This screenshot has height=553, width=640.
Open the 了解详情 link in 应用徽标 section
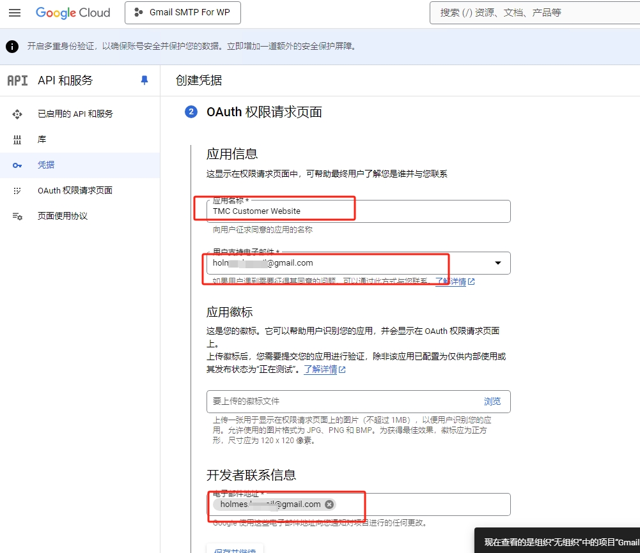[x=325, y=370]
